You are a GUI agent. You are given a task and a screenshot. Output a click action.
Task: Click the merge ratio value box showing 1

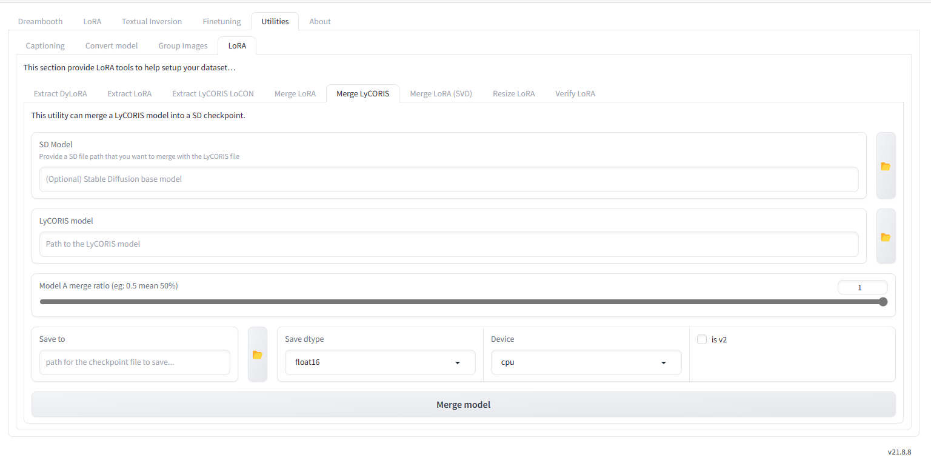click(862, 287)
